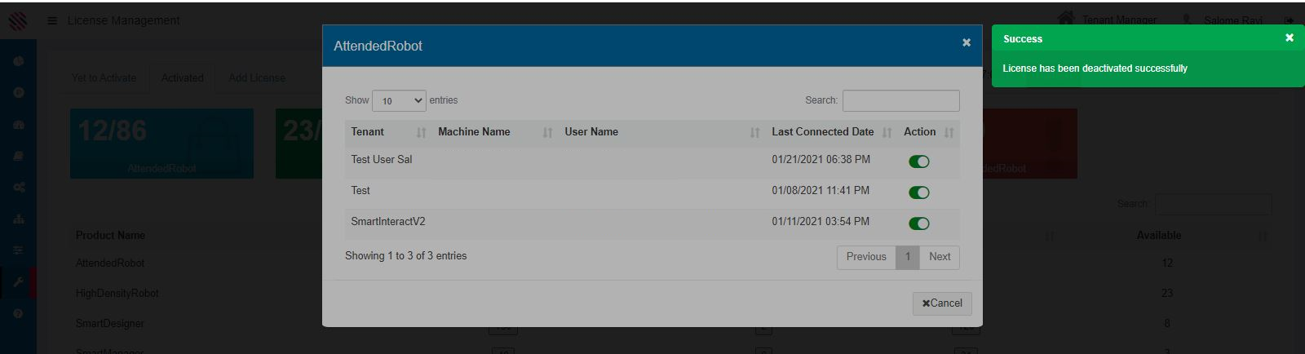Image resolution: width=1305 pixels, height=354 pixels.
Task: Sort table by Action column arrows
Action: pyautogui.click(x=949, y=132)
